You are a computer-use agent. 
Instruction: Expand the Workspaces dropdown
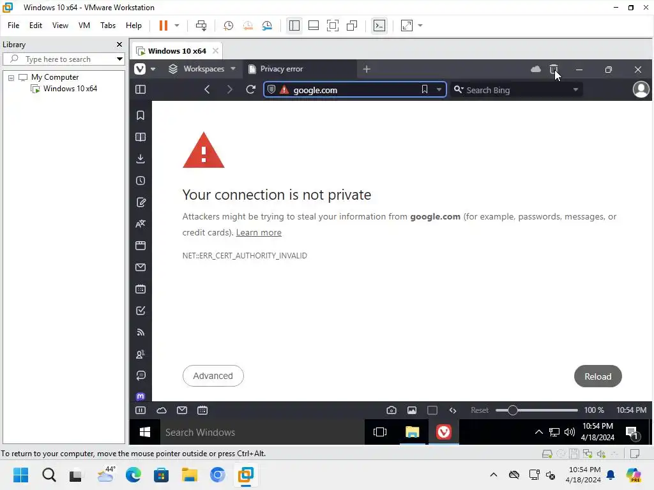233,69
